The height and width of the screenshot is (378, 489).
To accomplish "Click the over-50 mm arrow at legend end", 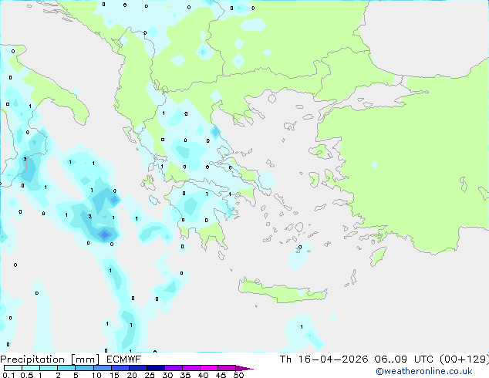I will pyautogui.click(x=244, y=368).
